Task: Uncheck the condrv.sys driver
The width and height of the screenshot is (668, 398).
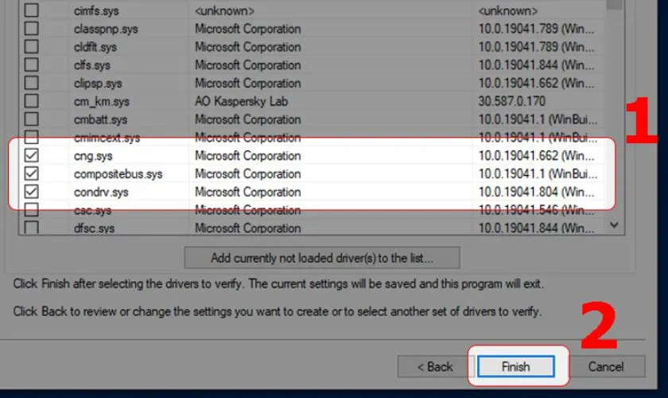Action: (x=32, y=193)
